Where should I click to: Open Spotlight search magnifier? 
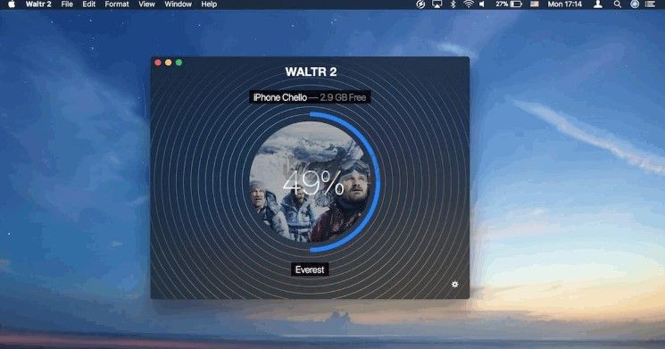pyautogui.click(x=618, y=4)
